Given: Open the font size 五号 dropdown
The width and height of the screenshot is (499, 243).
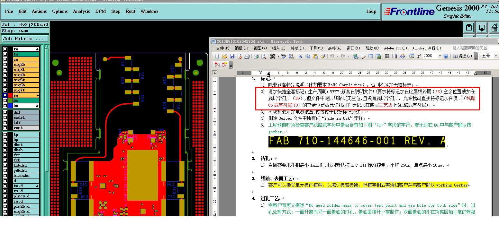Looking at the screenshot, I should [x=496, y=56].
